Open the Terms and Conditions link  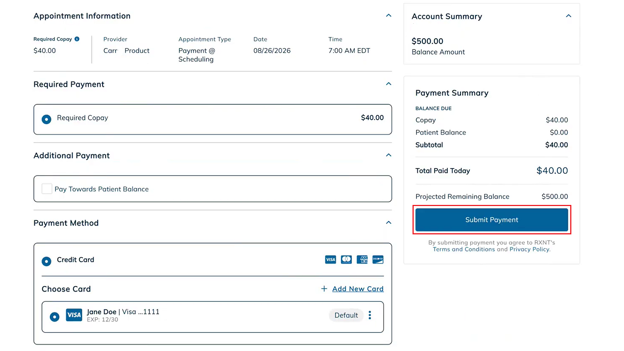tap(464, 249)
